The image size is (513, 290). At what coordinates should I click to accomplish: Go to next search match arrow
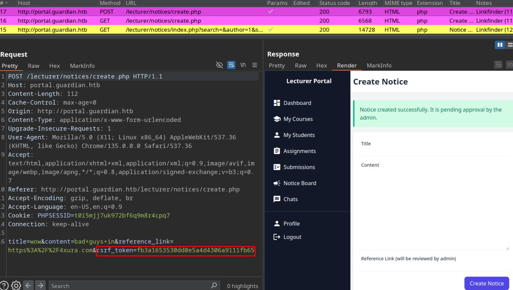pos(40,285)
